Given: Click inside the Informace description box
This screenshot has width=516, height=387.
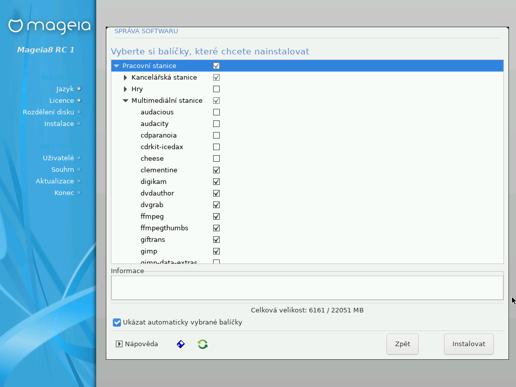Looking at the screenshot, I should [x=307, y=288].
